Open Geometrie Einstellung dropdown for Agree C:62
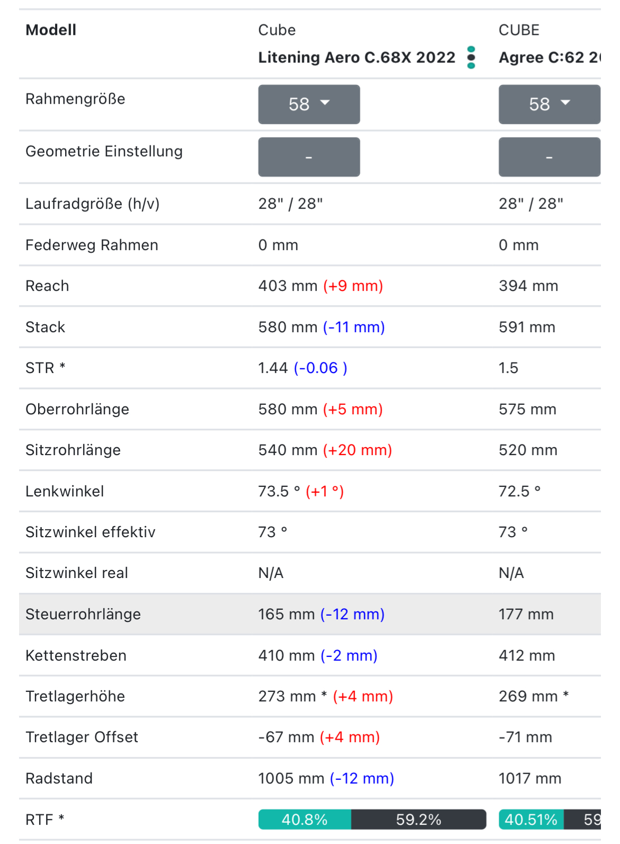The height and width of the screenshot is (844, 620). pyautogui.click(x=549, y=157)
